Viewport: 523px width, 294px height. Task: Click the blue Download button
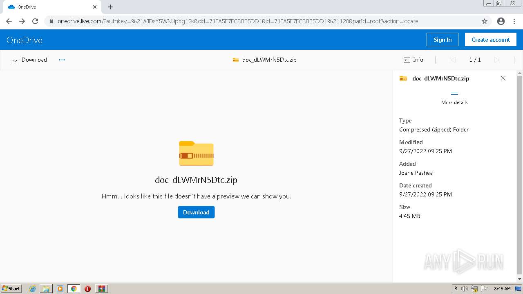pyautogui.click(x=196, y=212)
